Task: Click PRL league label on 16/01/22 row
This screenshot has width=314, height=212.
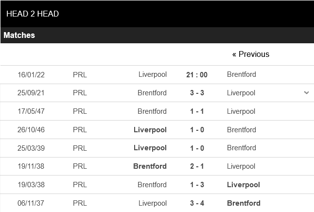Action: (80, 74)
